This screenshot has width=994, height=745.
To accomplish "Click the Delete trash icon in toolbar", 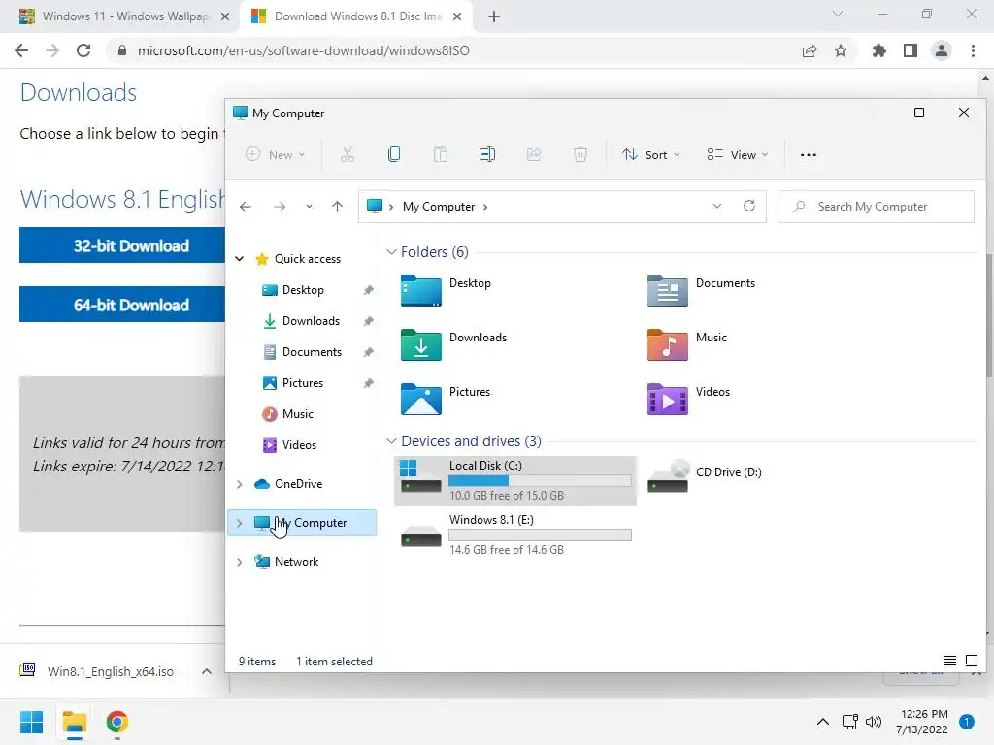I will pos(580,154).
